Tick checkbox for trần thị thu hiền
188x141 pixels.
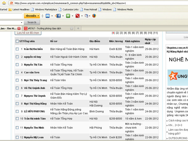click(x=17, y=49)
